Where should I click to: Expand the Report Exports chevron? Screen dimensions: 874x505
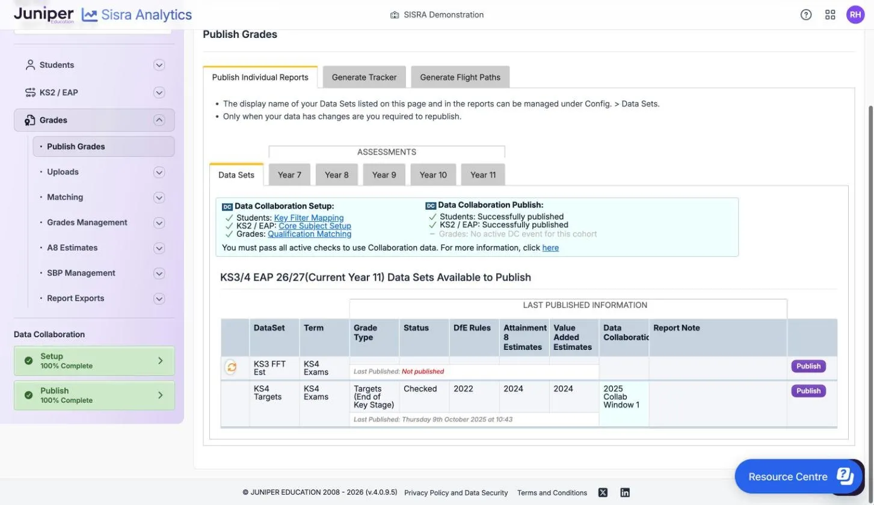coord(159,299)
